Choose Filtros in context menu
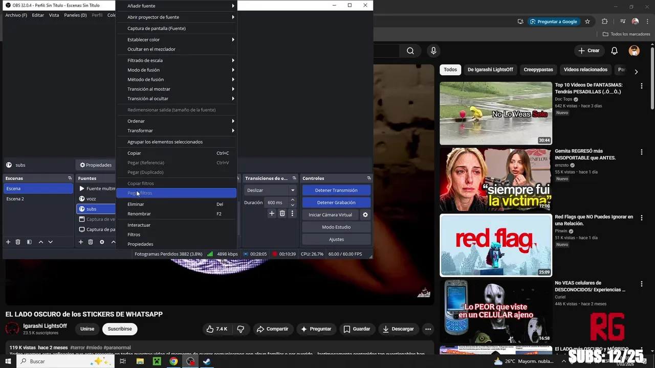The image size is (655, 368). [x=177, y=235]
